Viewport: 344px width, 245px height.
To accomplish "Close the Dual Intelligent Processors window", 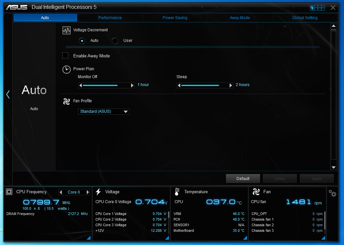I will tap(333, 8).
